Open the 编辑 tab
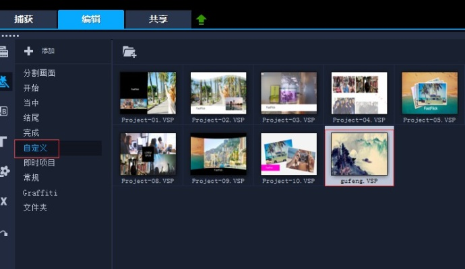Viewport: 465px width, 269px height. pos(91,20)
